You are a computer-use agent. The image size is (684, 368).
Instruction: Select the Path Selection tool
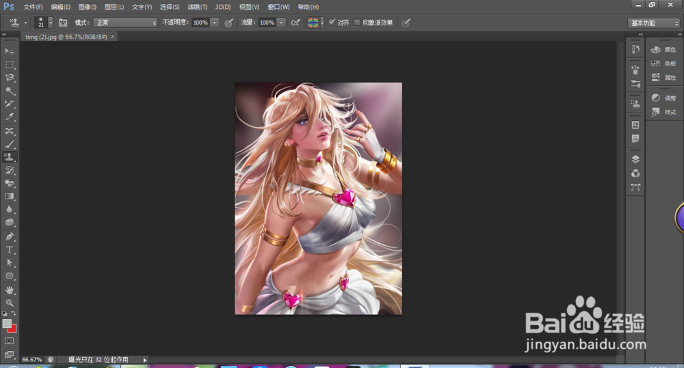pyautogui.click(x=9, y=263)
